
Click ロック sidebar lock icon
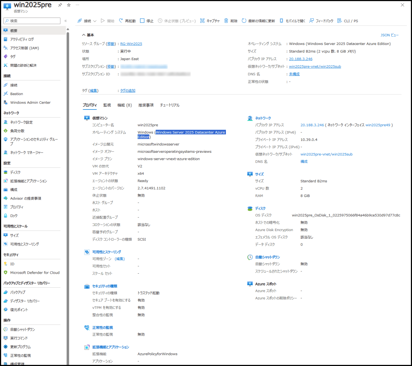pyautogui.click(x=5, y=216)
